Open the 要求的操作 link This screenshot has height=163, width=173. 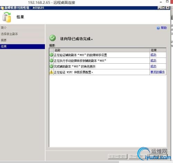pos(157,72)
